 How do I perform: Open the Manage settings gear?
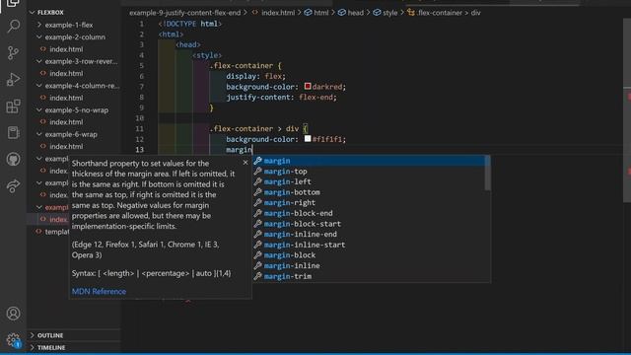tap(13, 340)
